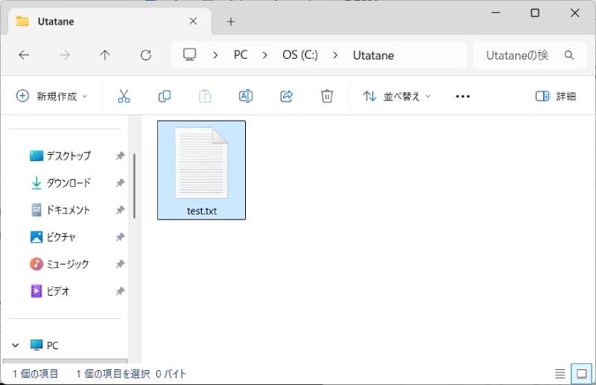Go back with the left arrow
Screen dimensions: 596x385
pyautogui.click(x=24, y=55)
